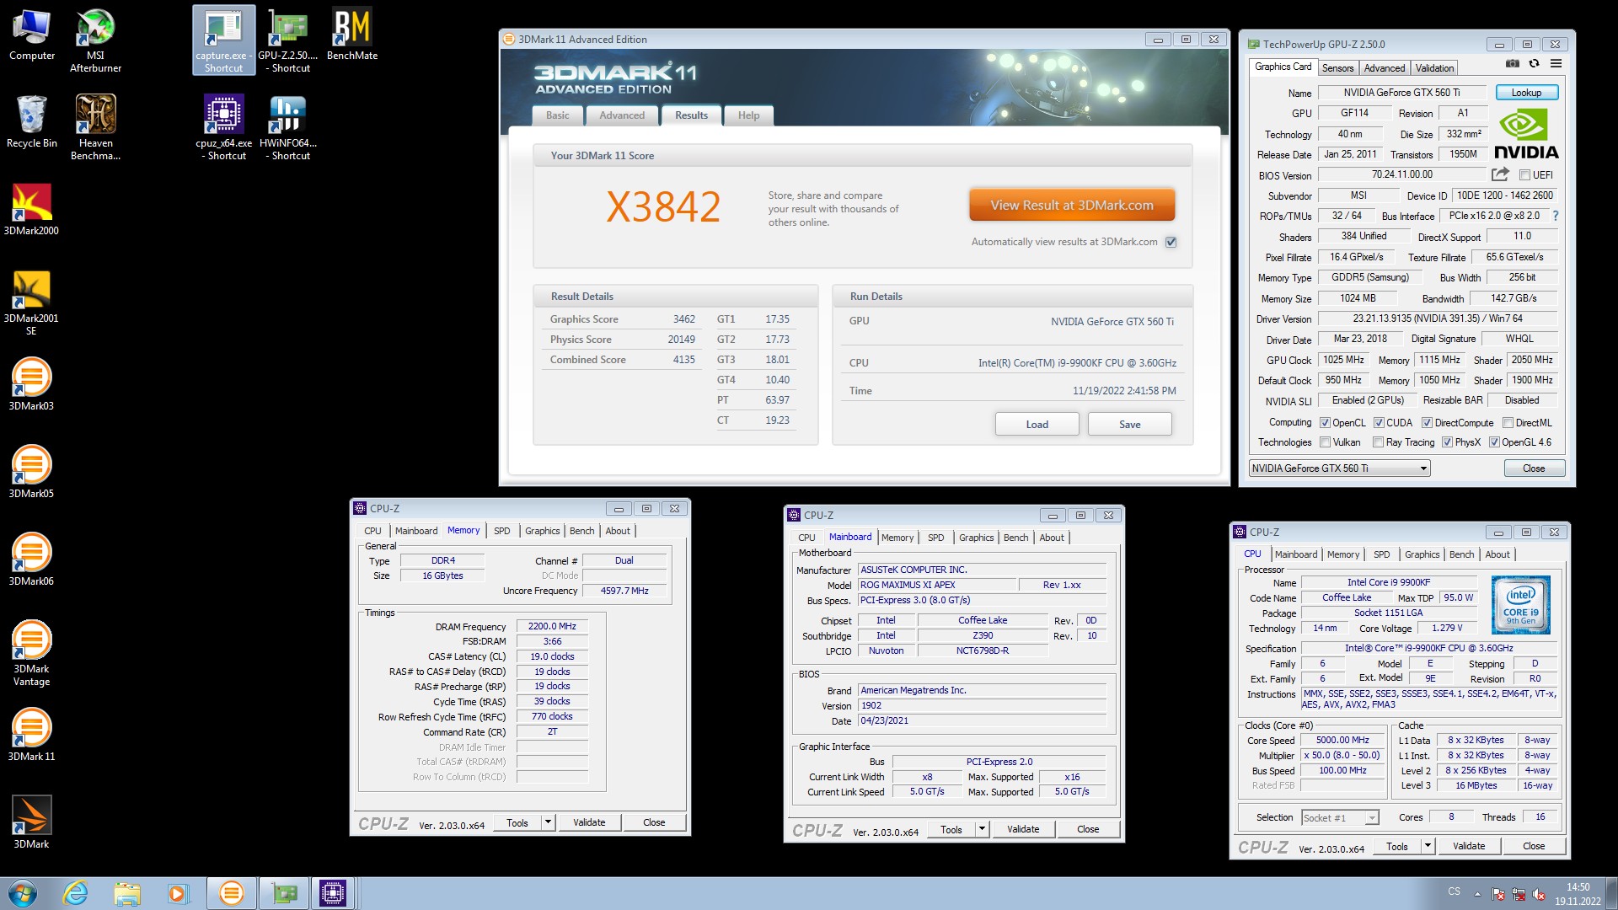1618x910 pixels.
Task: Open Windows Start button
Action: [23, 893]
